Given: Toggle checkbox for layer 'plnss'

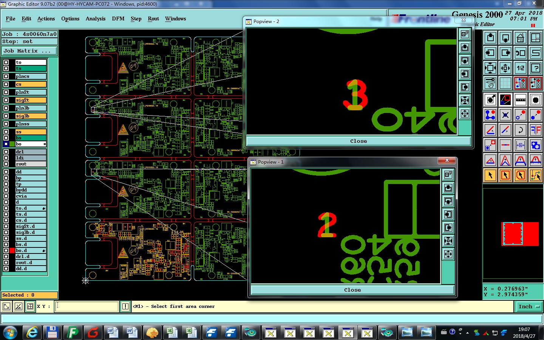Looking at the screenshot, I should pos(6,124).
